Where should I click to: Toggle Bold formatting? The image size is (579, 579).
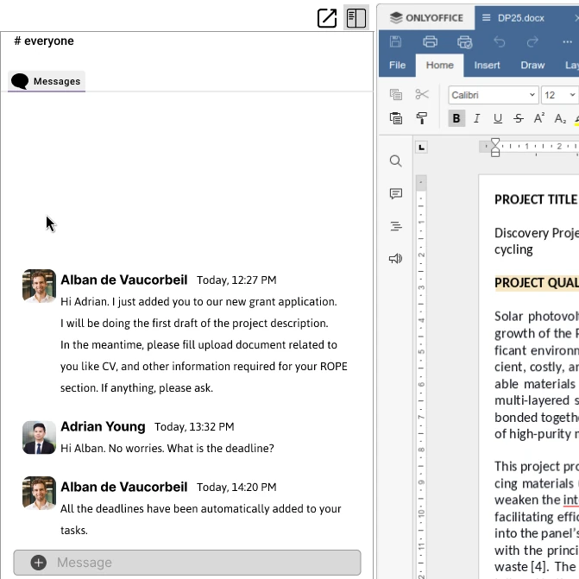(456, 118)
